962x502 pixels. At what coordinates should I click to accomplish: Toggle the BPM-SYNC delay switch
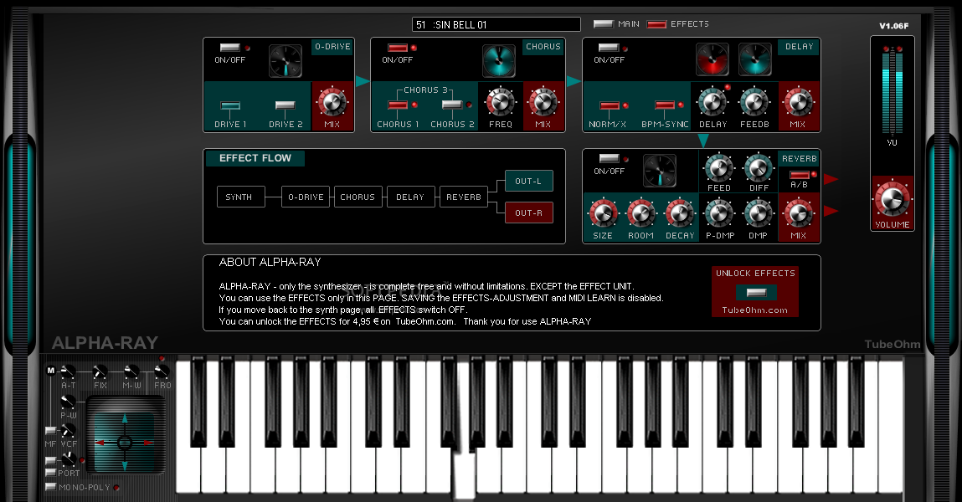[665, 105]
